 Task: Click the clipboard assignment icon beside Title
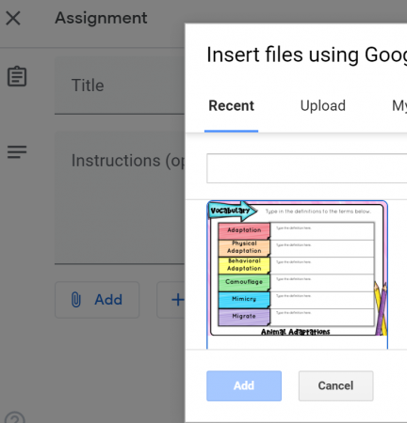[x=17, y=76]
